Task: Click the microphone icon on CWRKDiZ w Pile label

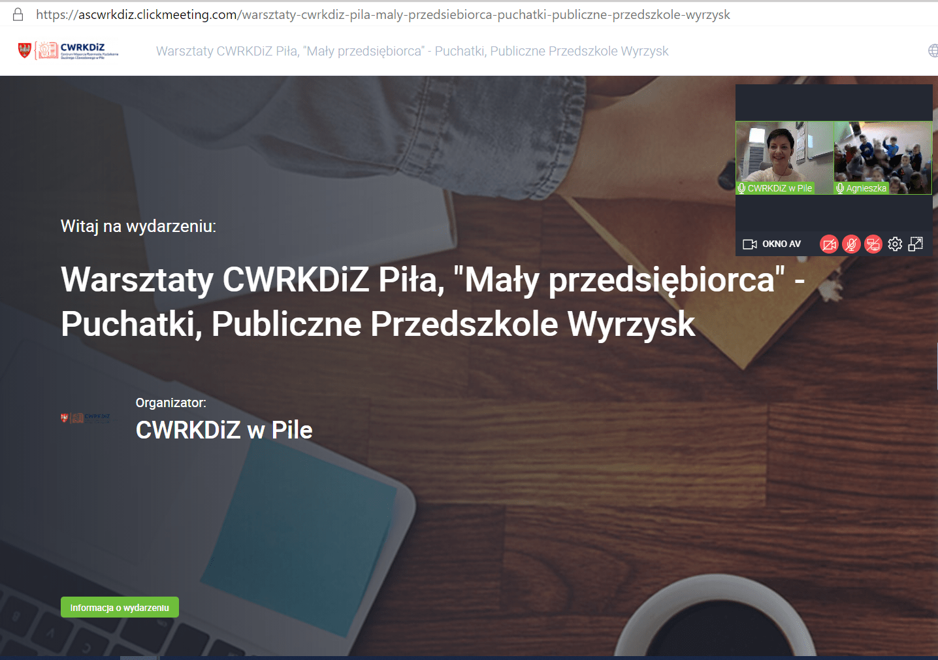Action: pos(741,188)
